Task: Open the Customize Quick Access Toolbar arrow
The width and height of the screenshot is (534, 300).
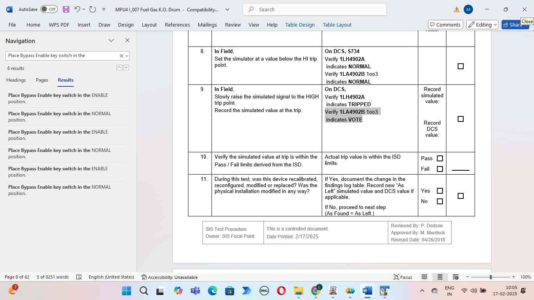Action: tap(104, 9)
